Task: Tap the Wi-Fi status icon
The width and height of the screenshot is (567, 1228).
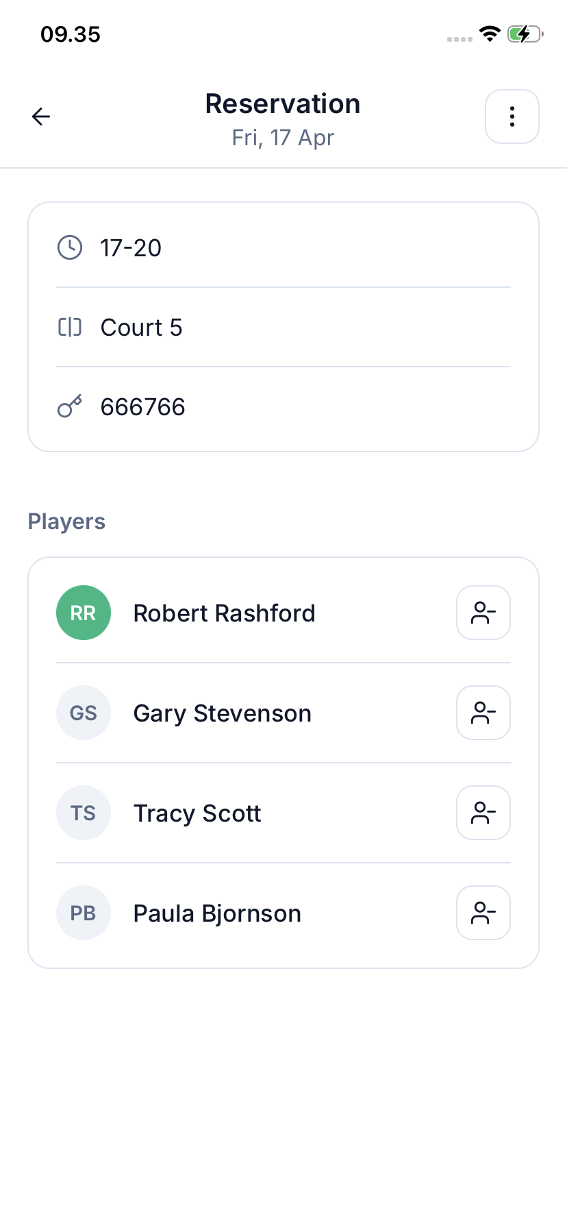Action: (490, 34)
